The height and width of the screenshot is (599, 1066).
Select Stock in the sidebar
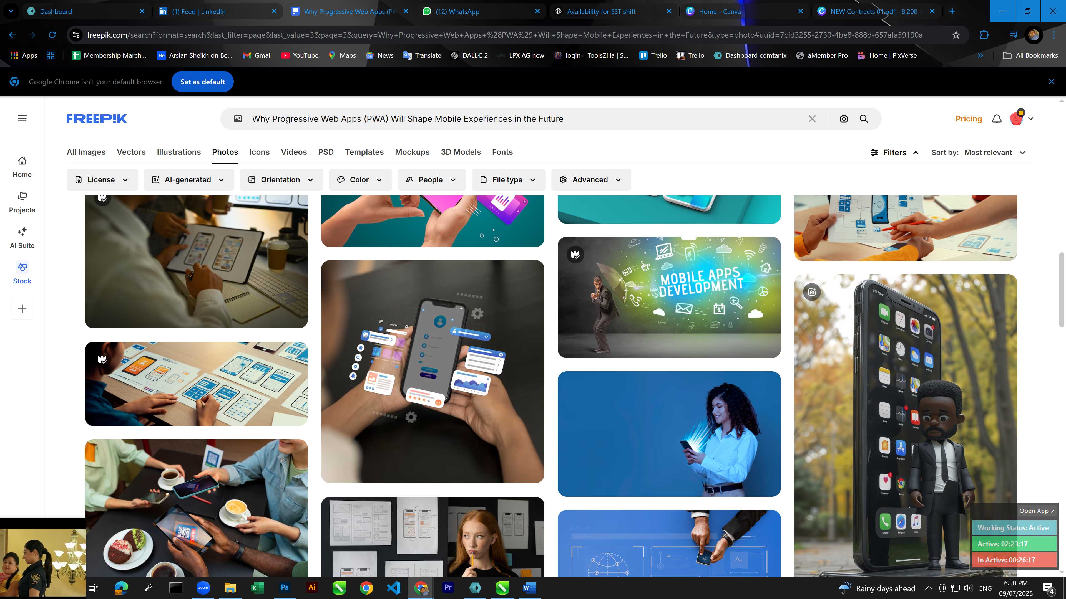22,273
